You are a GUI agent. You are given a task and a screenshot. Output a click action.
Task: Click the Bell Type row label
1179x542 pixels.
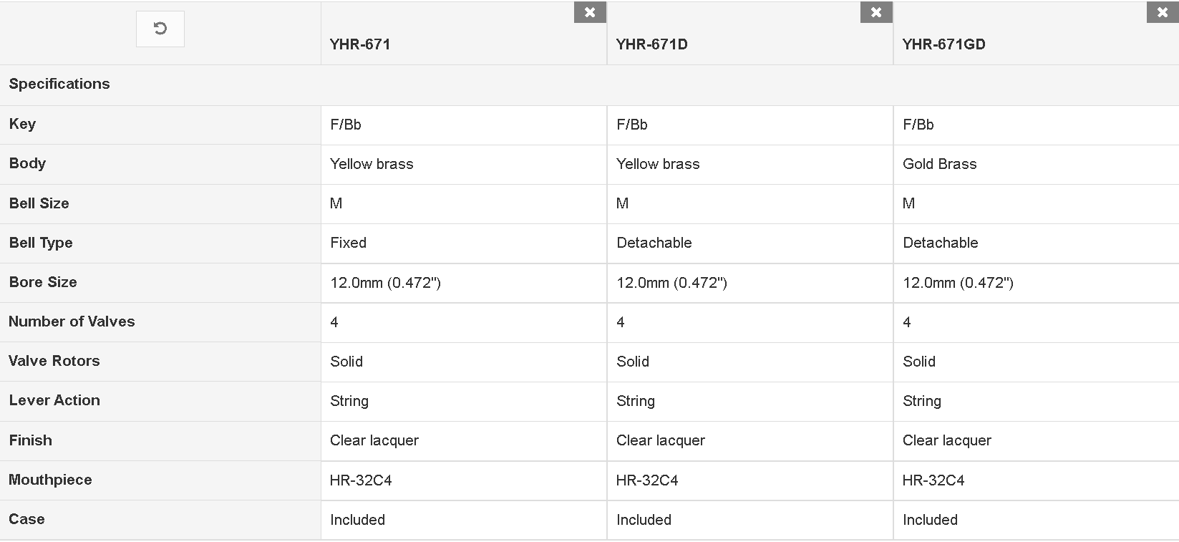[41, 243]
